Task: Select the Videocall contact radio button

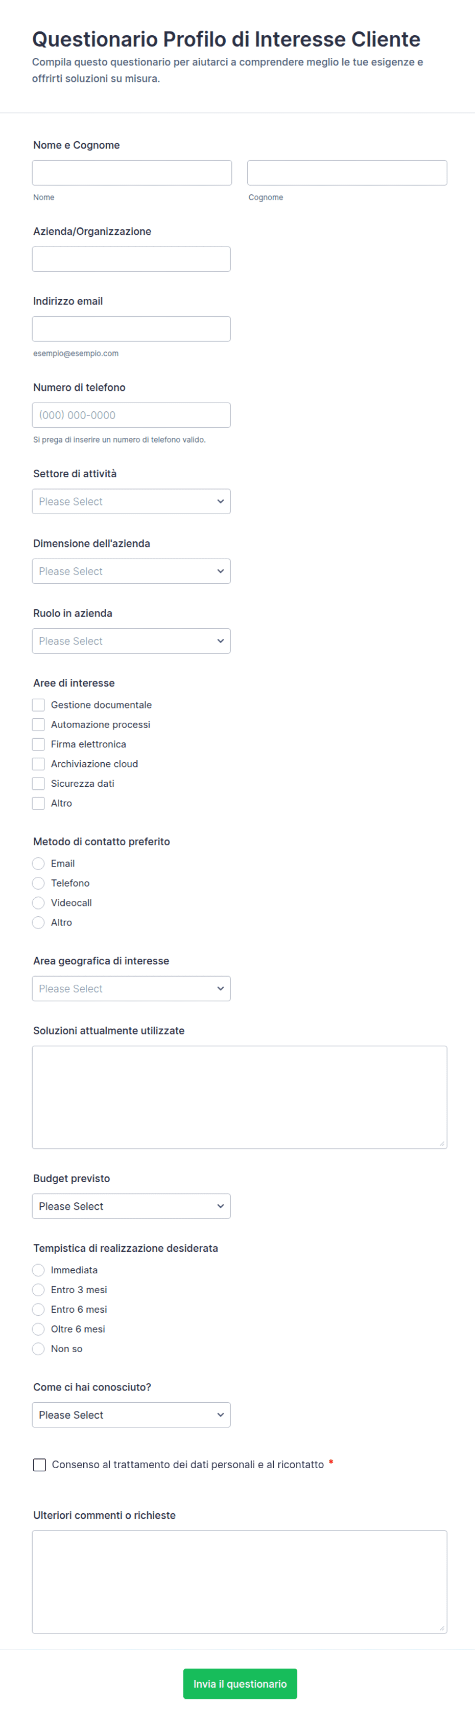Action: pyautogui.click(x=39, y=903)
